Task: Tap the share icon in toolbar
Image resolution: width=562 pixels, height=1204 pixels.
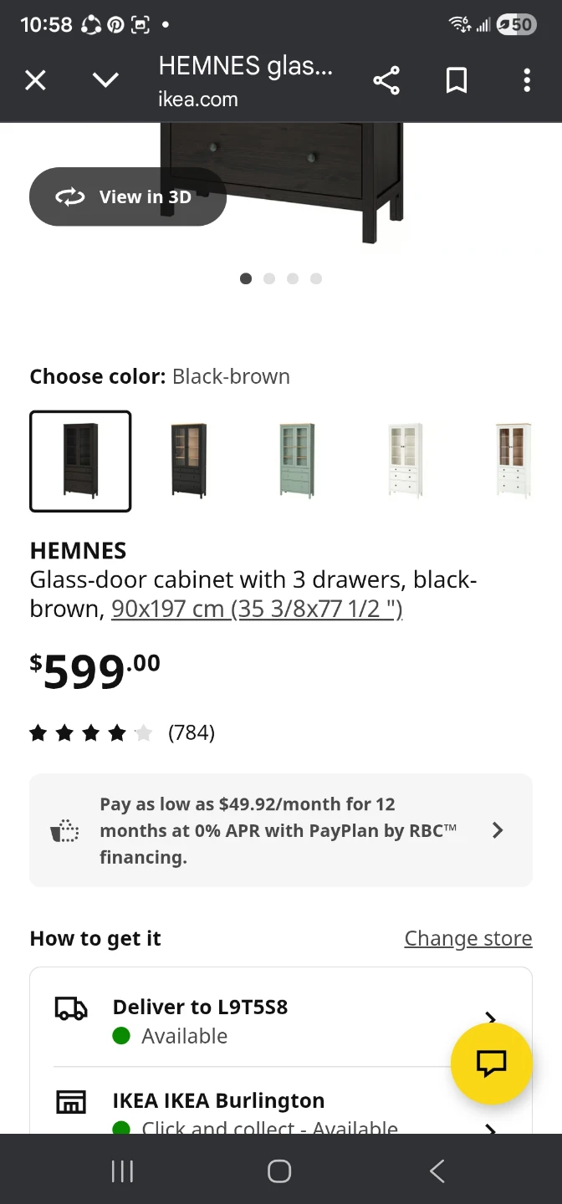Action: 386,80
